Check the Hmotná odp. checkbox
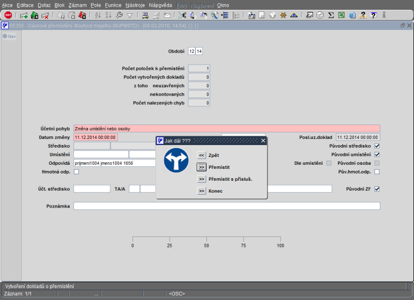Image resolution: width=414 pixels, height=300 pixels. [x=77, y=172]
